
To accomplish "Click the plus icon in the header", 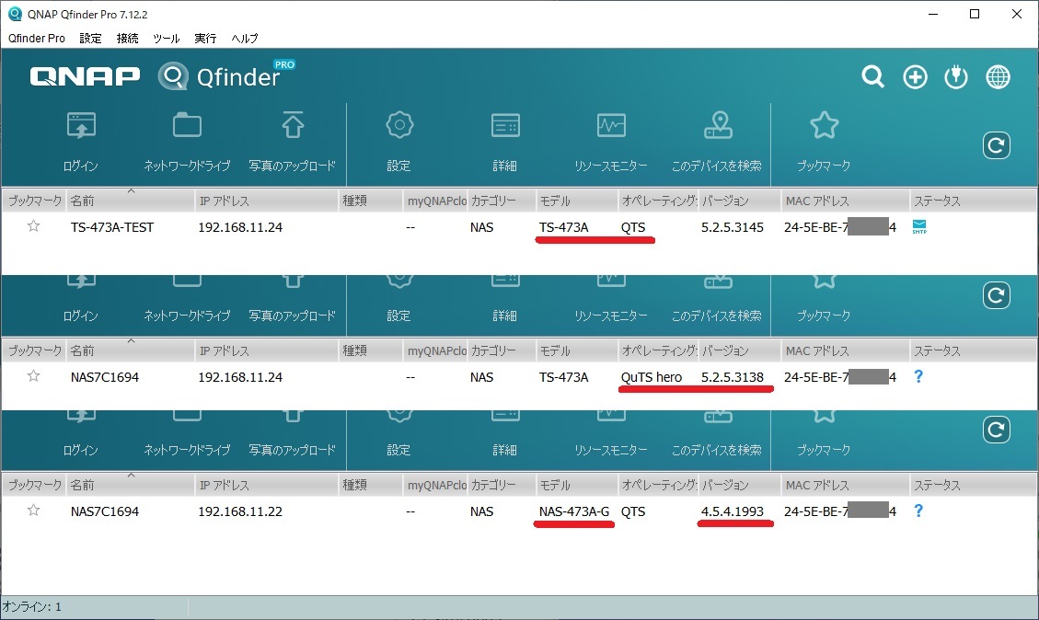I will point(915,77).
